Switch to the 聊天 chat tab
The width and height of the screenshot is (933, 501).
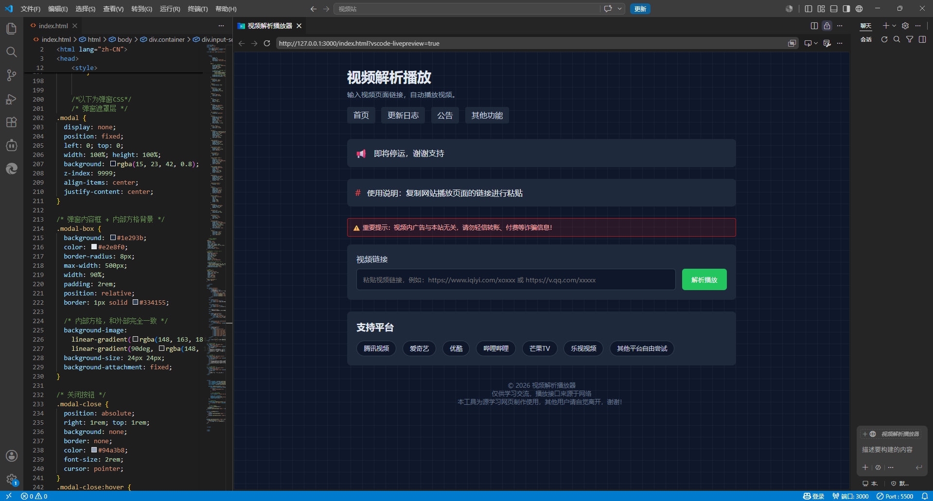[x=866, y=26]
